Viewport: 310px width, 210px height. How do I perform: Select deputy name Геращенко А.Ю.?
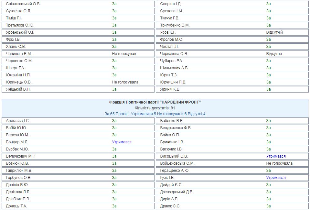pyautogui.click(x=175, y=171)
